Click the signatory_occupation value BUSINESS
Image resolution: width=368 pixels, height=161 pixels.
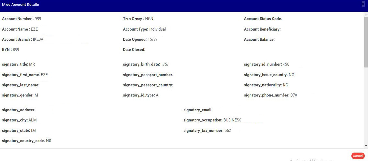[232, 120]
